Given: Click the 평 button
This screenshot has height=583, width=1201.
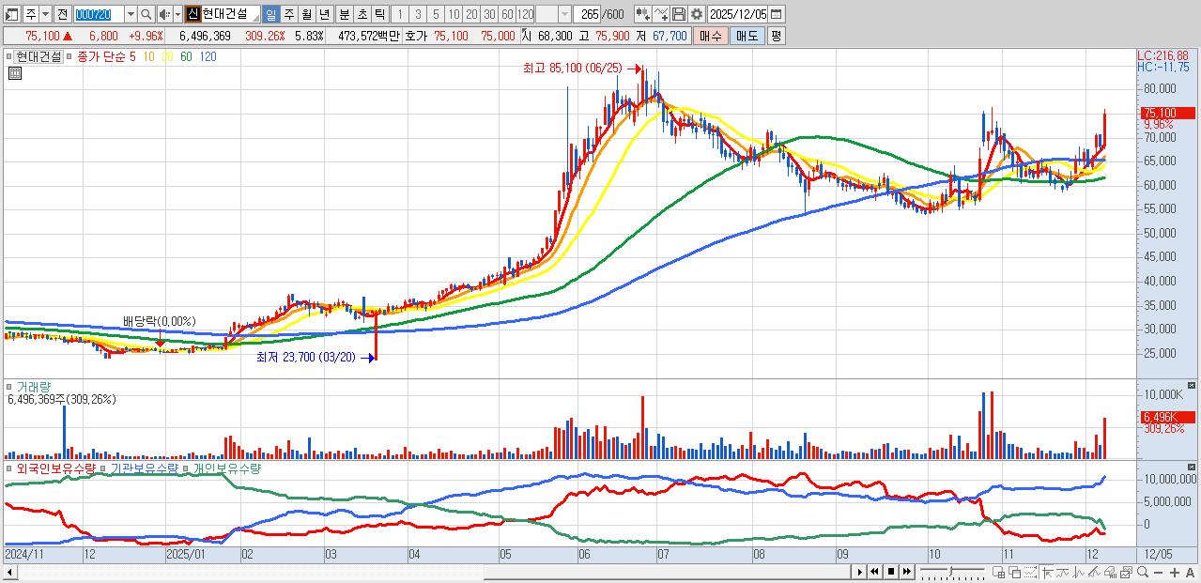Looking at the screenshot, I should (x=776, y=36).
